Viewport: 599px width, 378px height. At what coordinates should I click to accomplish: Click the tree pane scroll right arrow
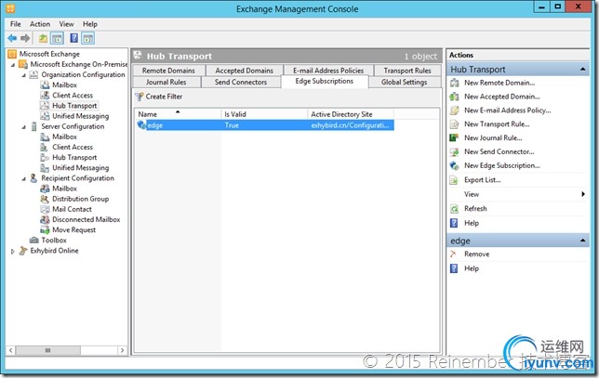click(x=122, y=350)
